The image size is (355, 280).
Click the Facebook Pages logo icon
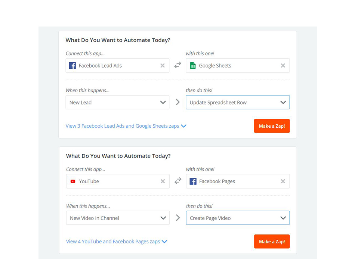pos(193,181)
